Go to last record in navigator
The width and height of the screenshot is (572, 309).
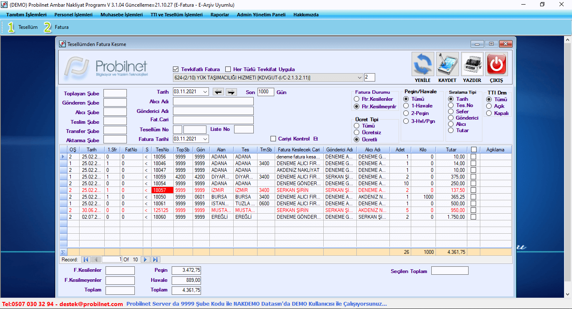pyautogui.click(x=155, y=260)
